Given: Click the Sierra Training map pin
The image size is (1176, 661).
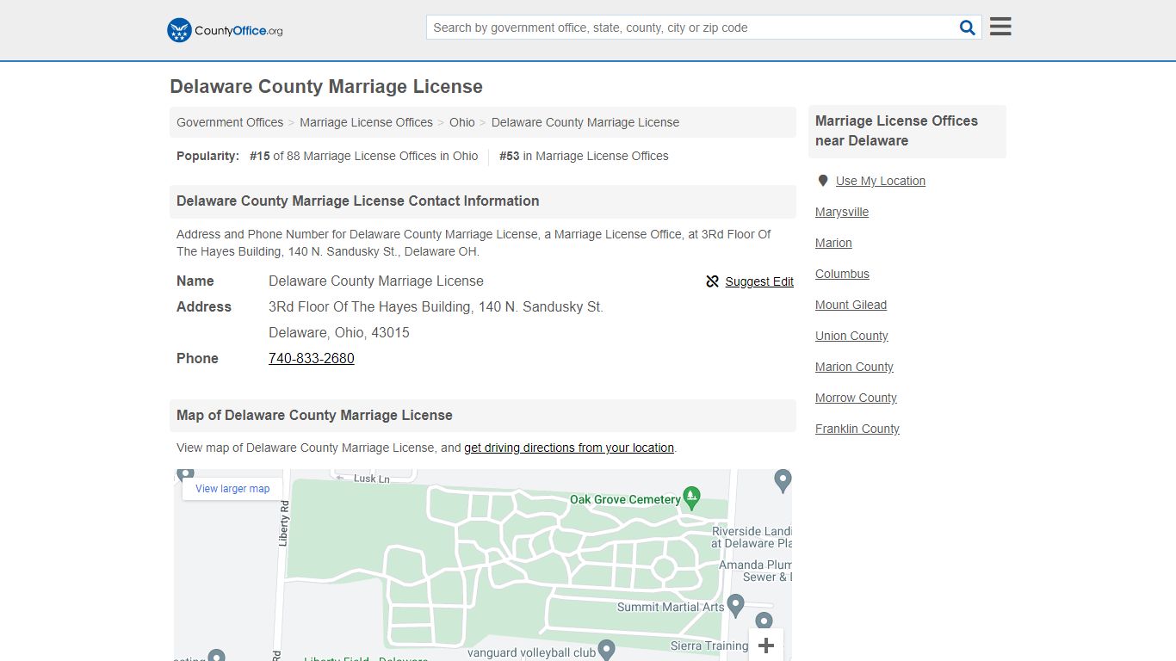Looking at the screenshot, I should tap(764, 621).
